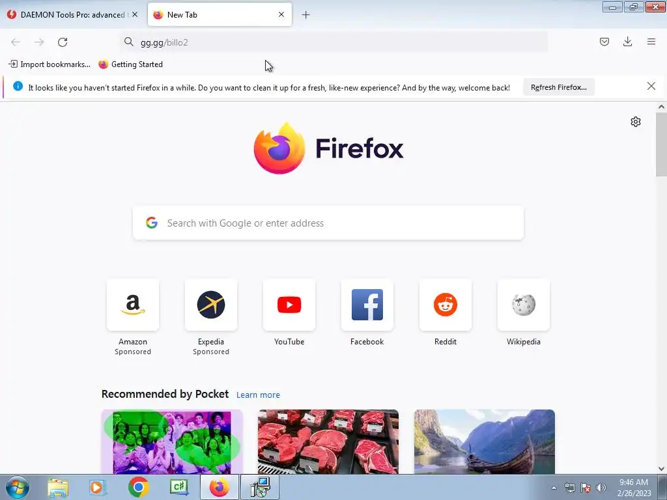The height and width of the screenshot is (500, 667).
Task: Save to Pocket icon in toolbar
Action: [x=604, y=42]
